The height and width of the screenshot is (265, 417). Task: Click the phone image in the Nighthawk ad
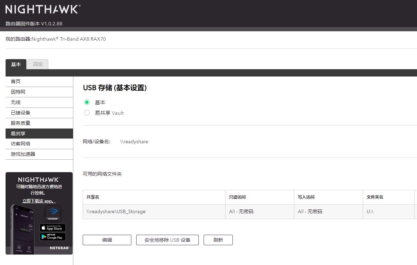[23, 229]
